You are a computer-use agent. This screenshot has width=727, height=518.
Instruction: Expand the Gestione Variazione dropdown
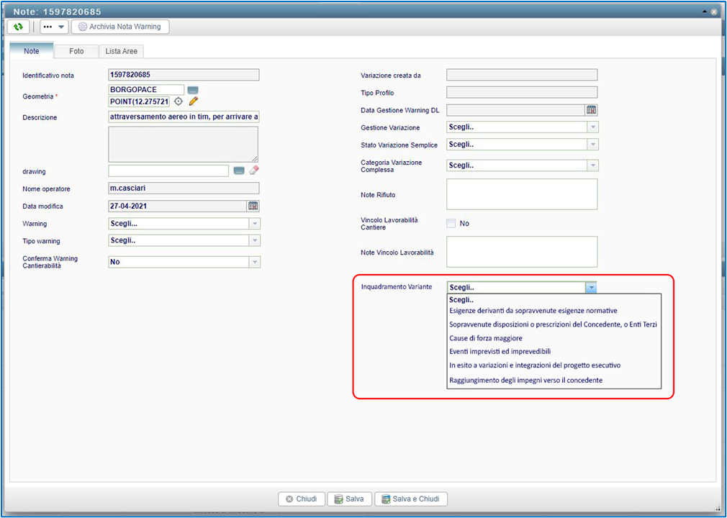[592, 127]
